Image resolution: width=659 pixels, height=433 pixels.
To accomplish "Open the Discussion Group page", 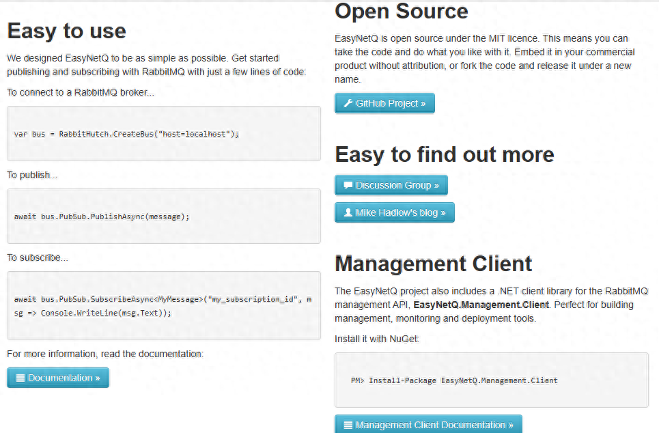I will [391, 185].
